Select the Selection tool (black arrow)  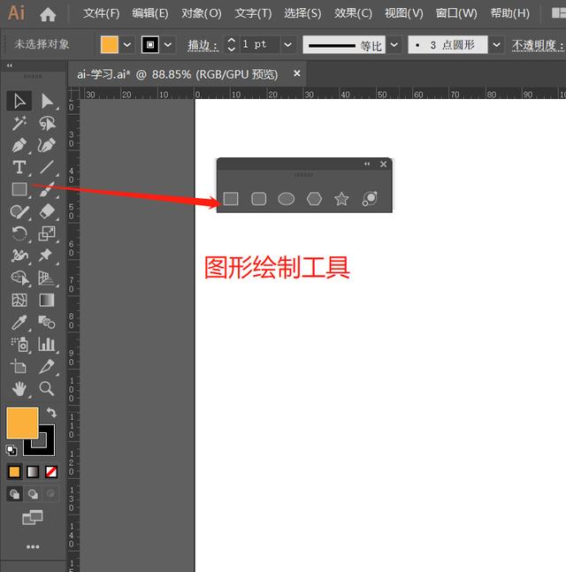pos(19,101)
